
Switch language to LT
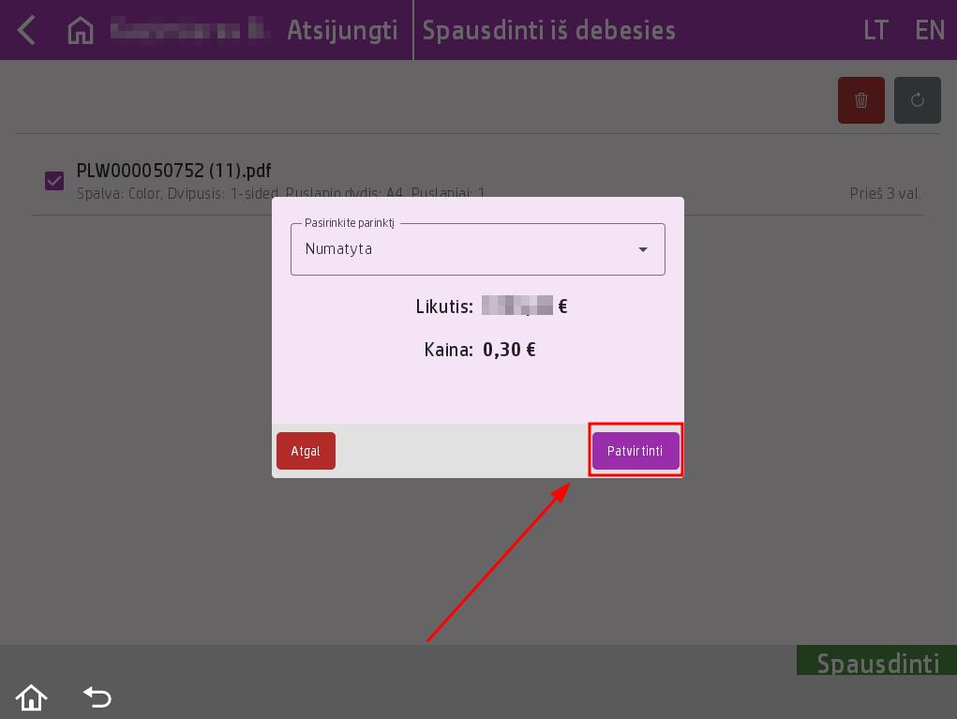pos(875,30)
